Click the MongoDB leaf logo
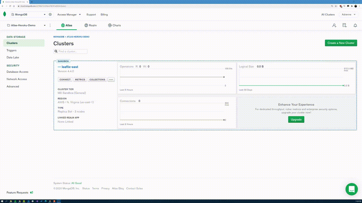 [x=5, y=14]
